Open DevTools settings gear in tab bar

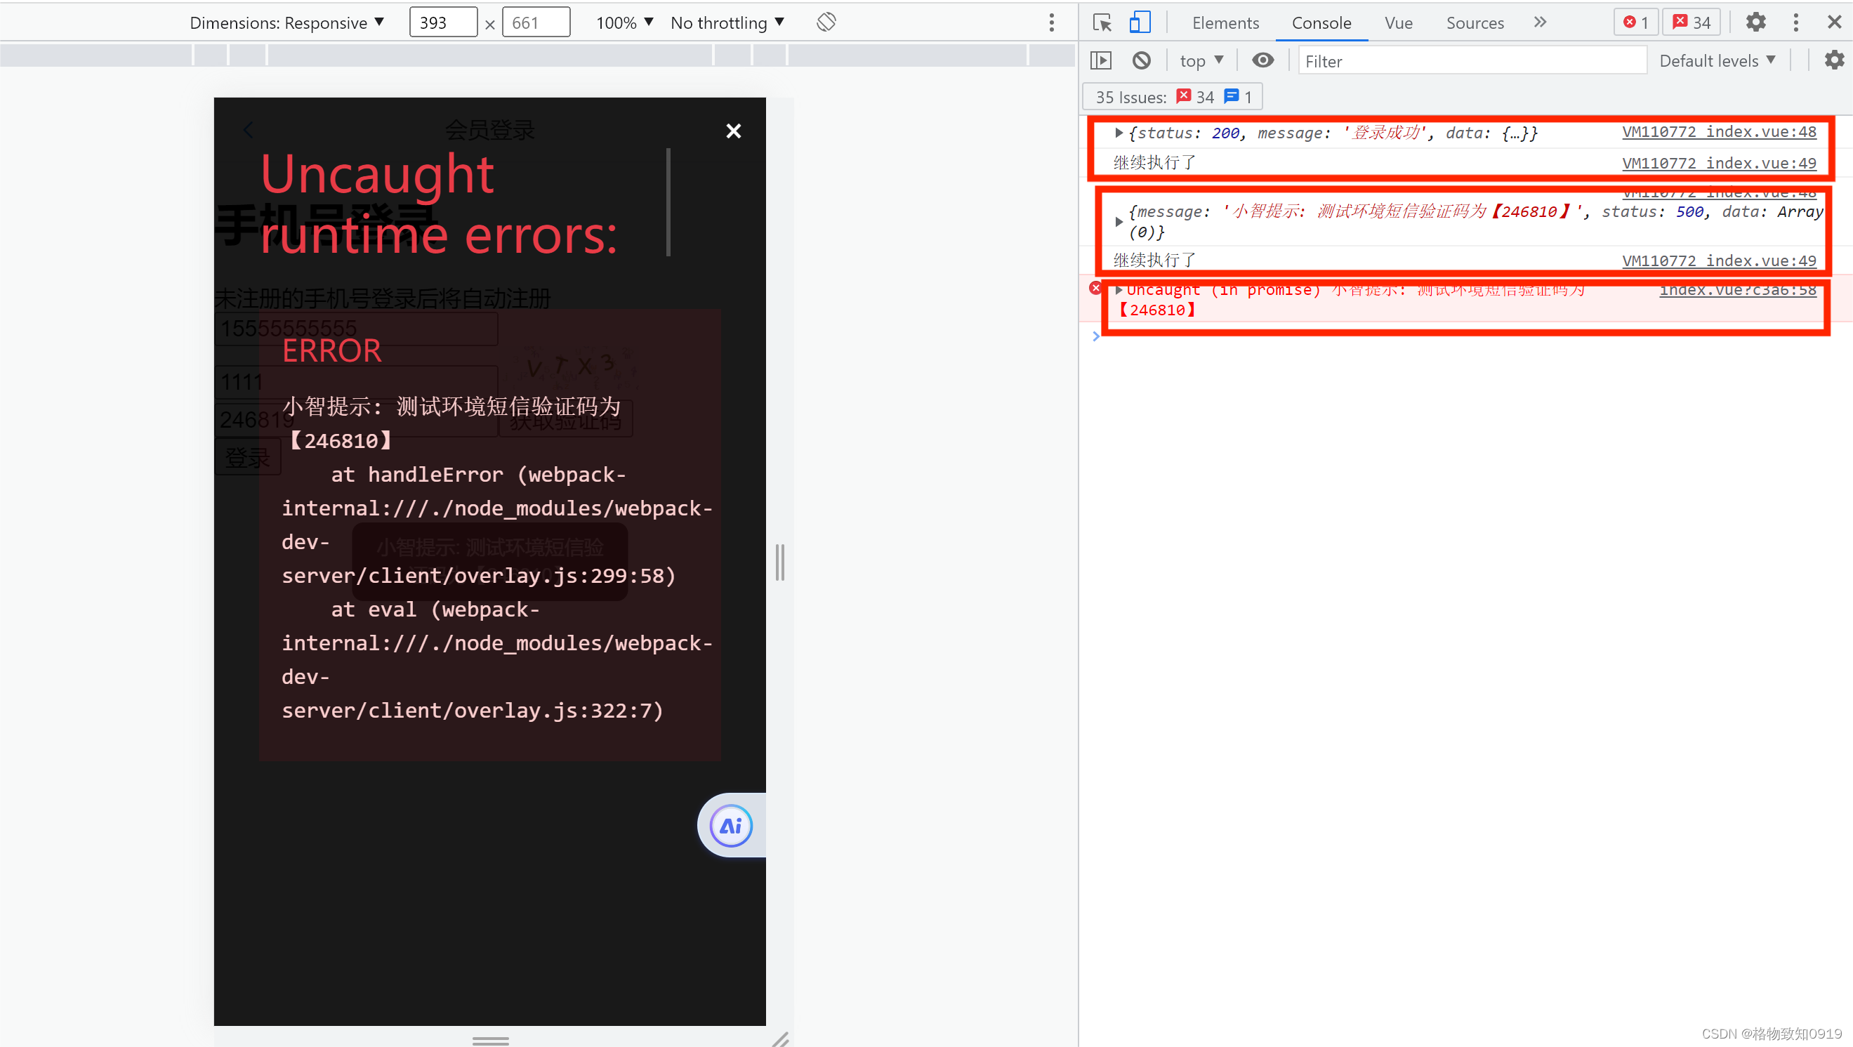pos(1755,22)
